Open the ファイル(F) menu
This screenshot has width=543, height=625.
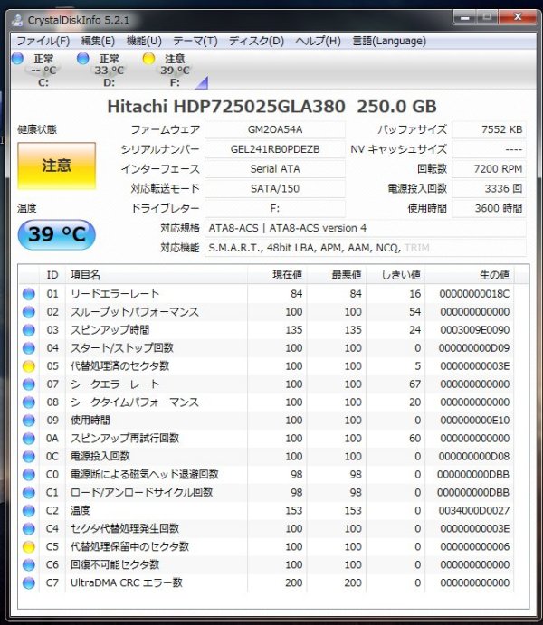[x=43, y=41]
